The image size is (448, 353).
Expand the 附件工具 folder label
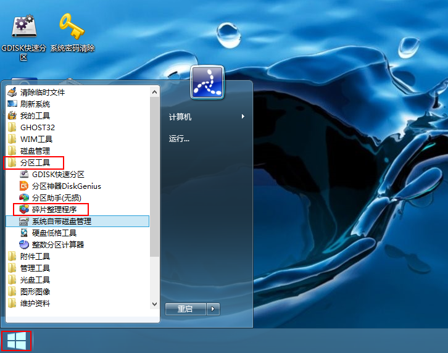point(35,256)
